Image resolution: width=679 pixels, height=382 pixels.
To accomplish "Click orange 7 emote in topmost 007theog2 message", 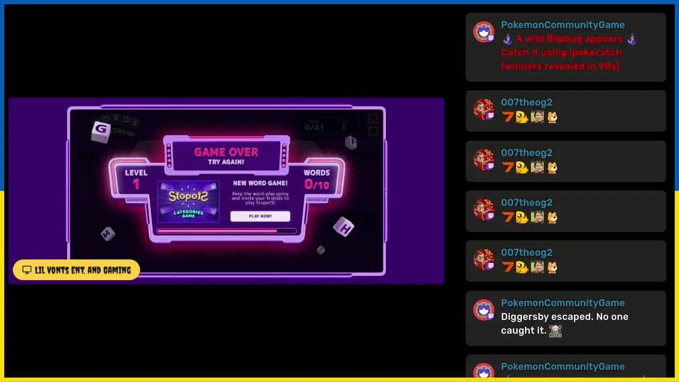I will pyautogui.click(x=508, y=117).
